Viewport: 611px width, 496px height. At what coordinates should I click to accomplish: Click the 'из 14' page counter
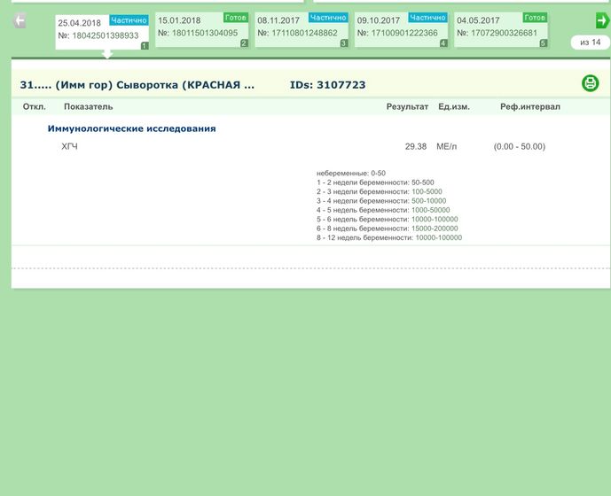tap(590, 42)
